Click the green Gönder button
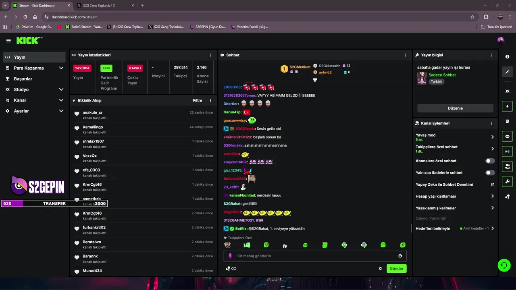Screen dimensions: 516x290 tap(397, 269)
